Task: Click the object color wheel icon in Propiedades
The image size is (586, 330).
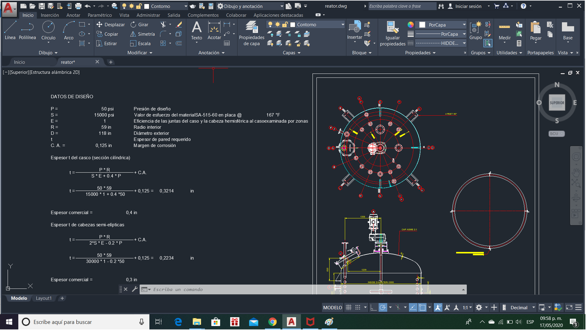Action: point(411,24)
